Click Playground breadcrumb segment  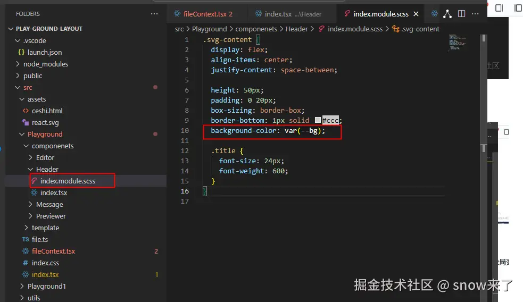209,29
